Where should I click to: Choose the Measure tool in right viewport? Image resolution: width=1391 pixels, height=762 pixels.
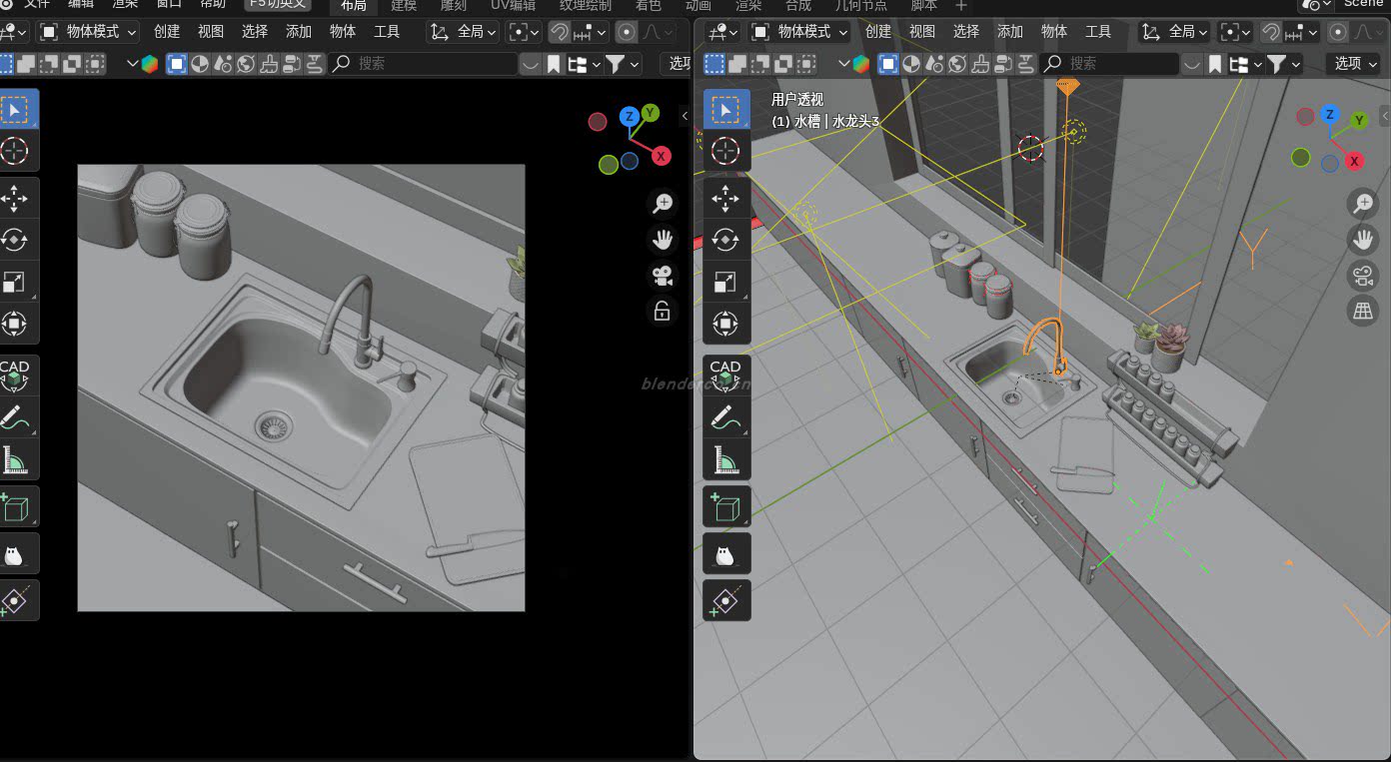pyautogui.click(x=726, y=459)
